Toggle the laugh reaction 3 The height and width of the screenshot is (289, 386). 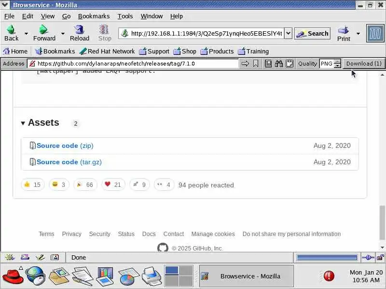(x=59, y=185)
